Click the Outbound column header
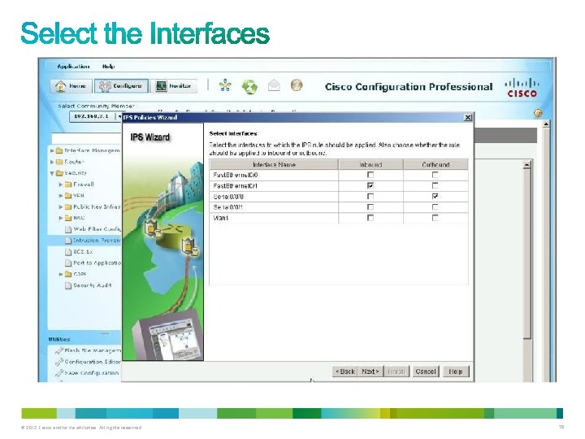This screenshot has width=585, height=439. [x=435, y=164]
